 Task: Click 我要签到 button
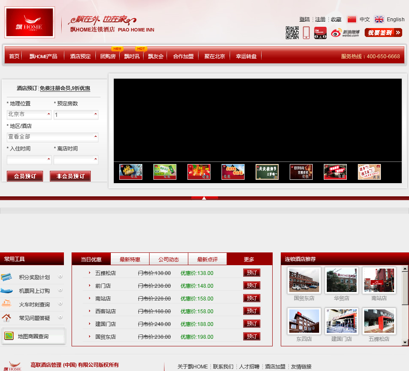click(x=383, y=33)
